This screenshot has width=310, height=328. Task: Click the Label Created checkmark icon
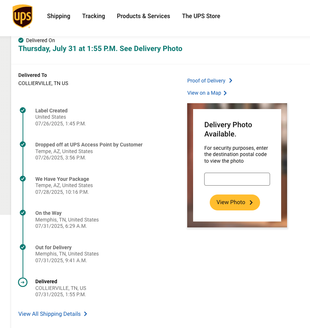click(23, 110)
